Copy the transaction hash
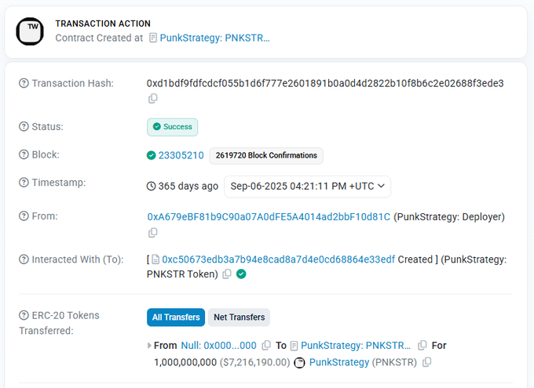534x388 pixels. [153, 98]
